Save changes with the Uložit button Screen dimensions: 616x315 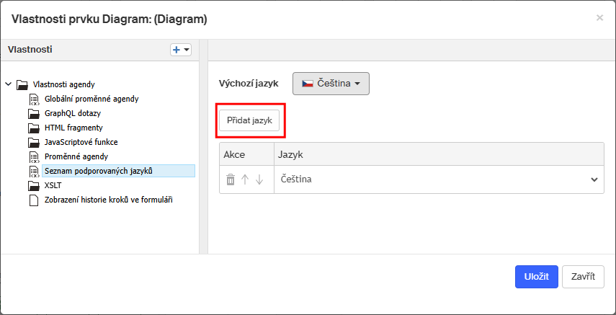tap(536, 277)
